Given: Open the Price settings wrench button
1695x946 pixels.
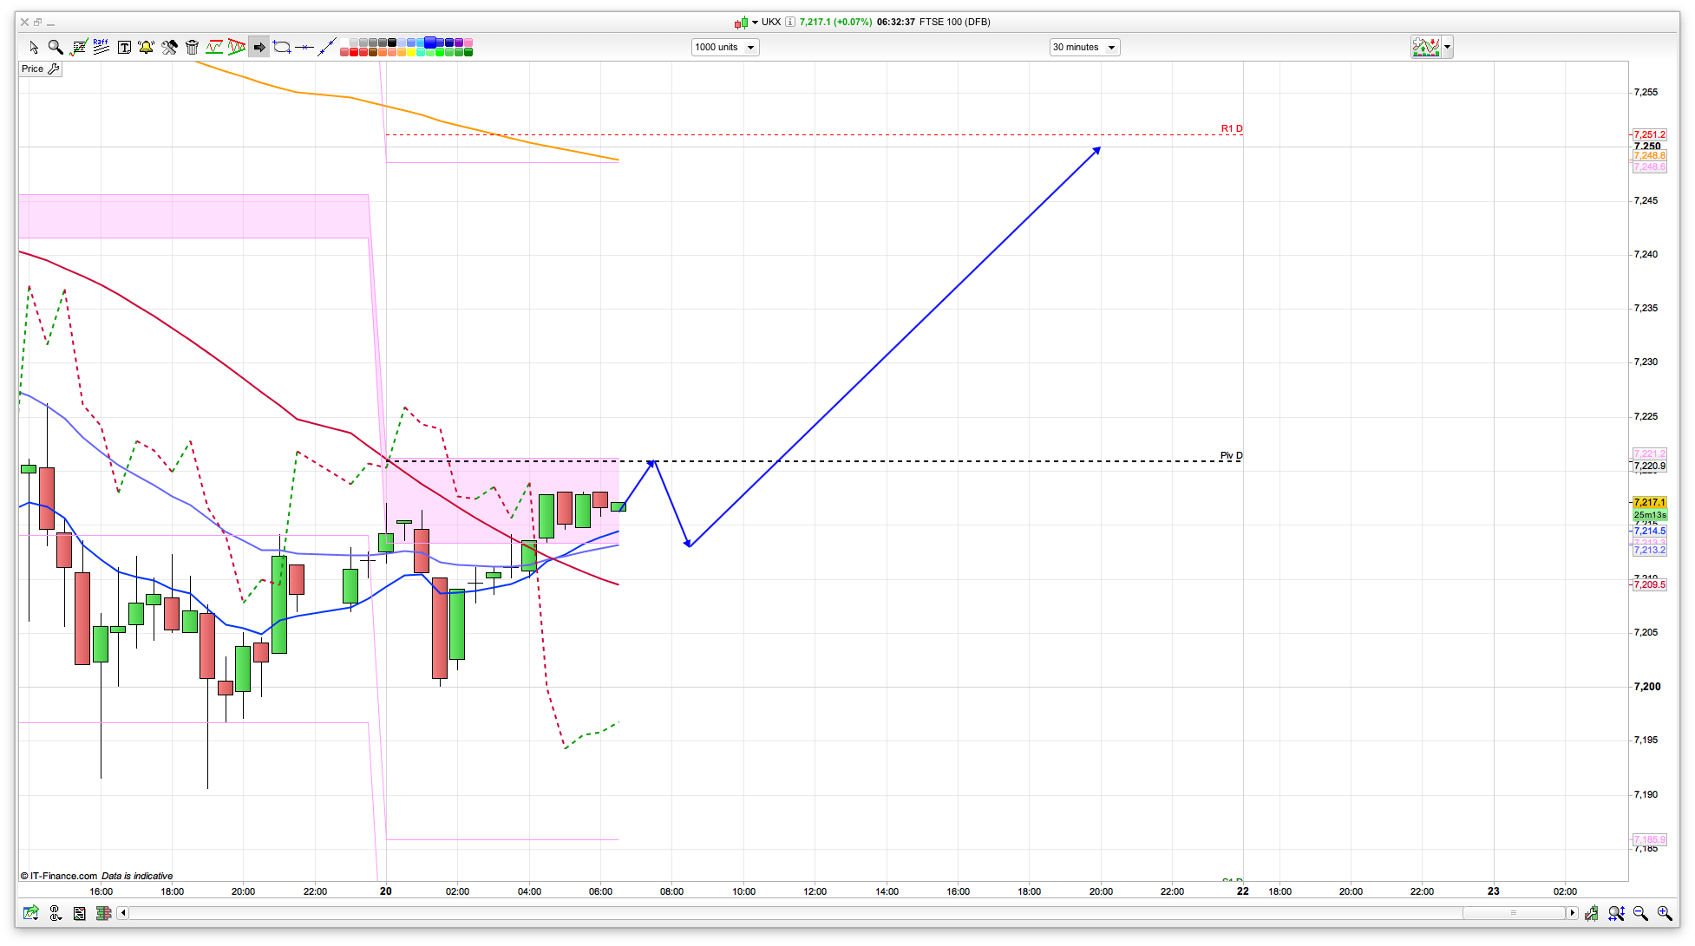Looking at the screenshot, I should coord(54,69).
